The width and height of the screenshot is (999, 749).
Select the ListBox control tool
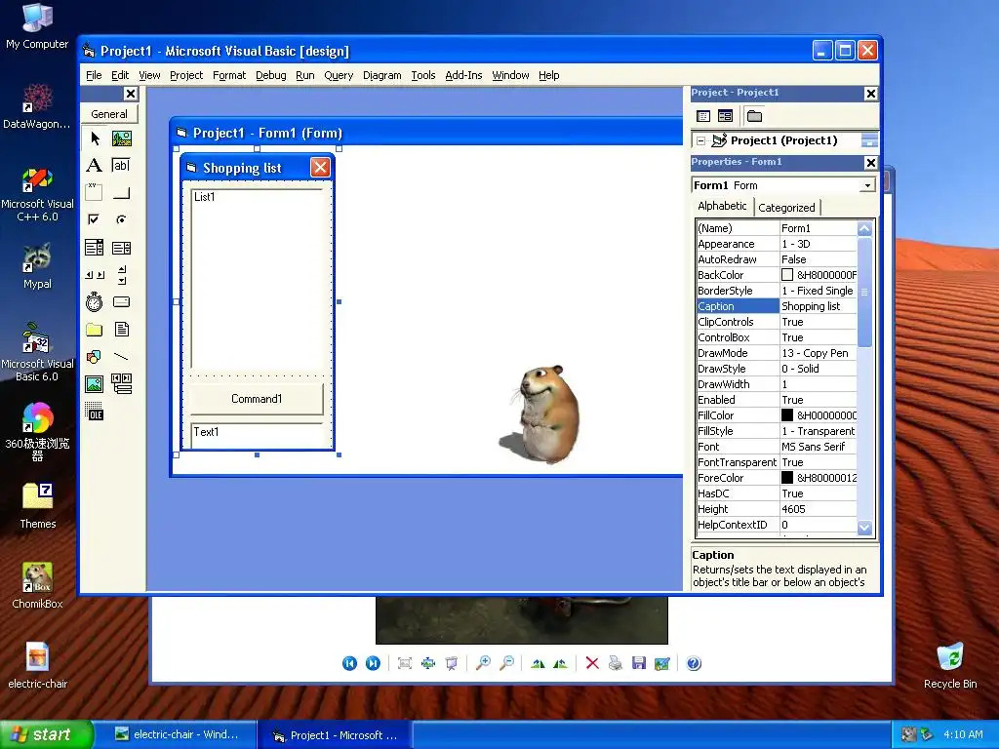pyautogui.click(x=121, y=247)
